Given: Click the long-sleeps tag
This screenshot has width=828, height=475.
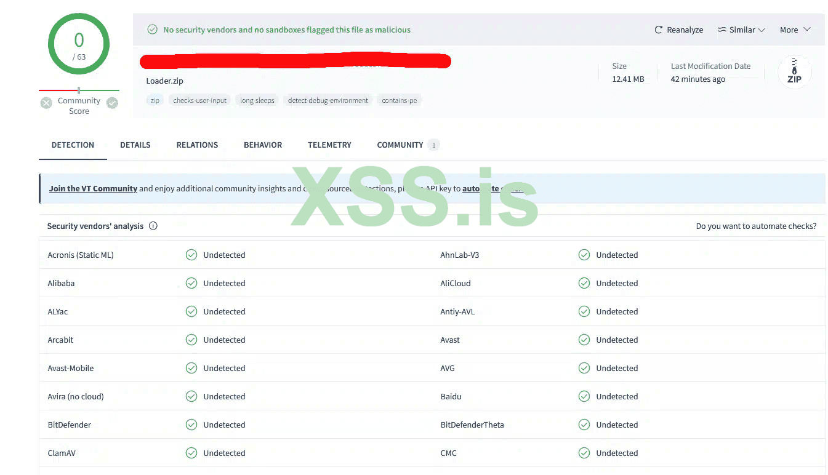Looking at the screenshot, I should (x=257, y=100).
